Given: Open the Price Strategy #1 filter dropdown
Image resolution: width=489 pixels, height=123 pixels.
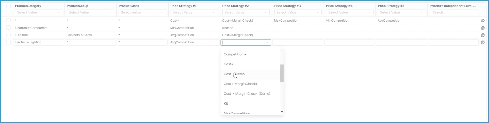Looking at the screenshot, I should pos(194,12).
